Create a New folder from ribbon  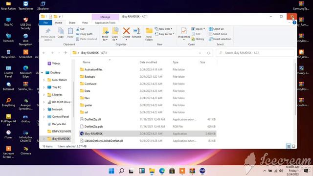click(149, 34)
